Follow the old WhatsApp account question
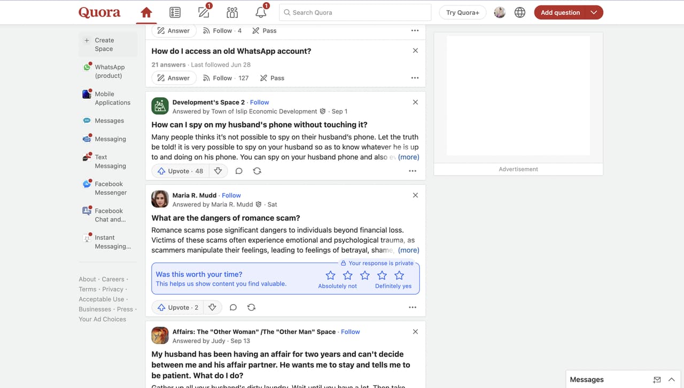The height and width of the screenshot is (388, 684). pyautogui.click(x=226, y=78)
